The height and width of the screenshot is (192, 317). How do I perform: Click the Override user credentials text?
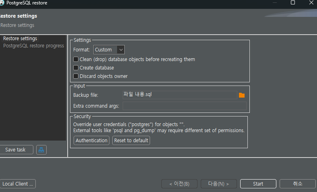coord(129,125)
